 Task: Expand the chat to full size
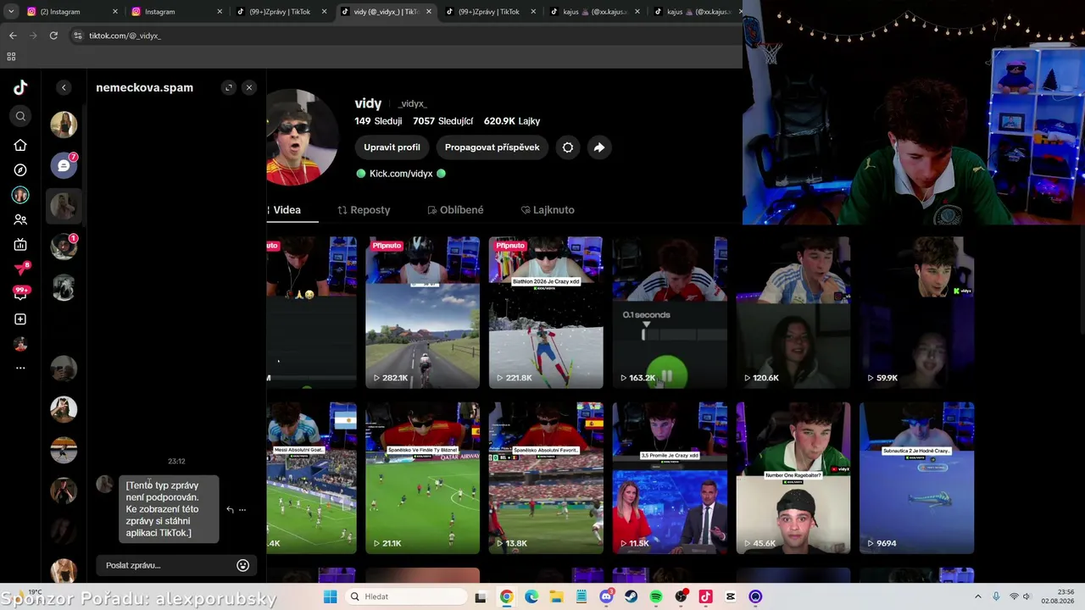coord(228,87)
